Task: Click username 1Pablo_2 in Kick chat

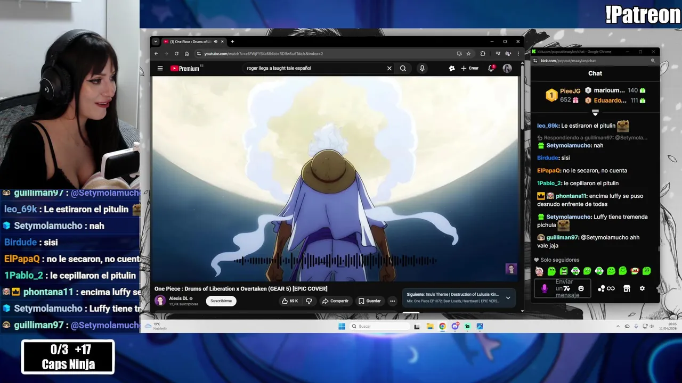Action: [x=549, y=184]
